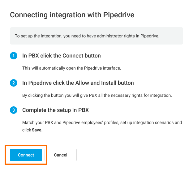This screenshot has height=171, width=193.
Task: Click the gray administrator rights info banner
Action: click(x=96, y=36)
